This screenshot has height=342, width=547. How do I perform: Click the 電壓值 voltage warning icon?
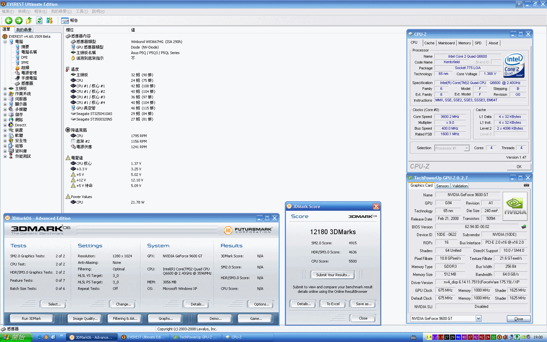68,158
